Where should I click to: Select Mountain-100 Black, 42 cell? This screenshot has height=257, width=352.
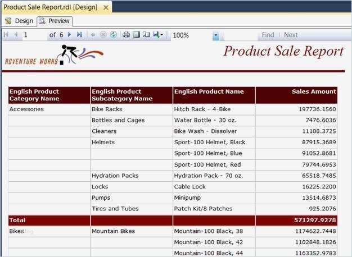pos(214,242)
